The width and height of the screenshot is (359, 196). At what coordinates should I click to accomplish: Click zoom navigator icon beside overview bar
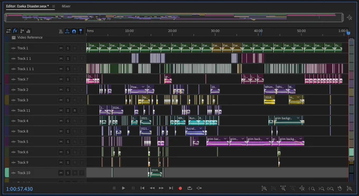349,17
